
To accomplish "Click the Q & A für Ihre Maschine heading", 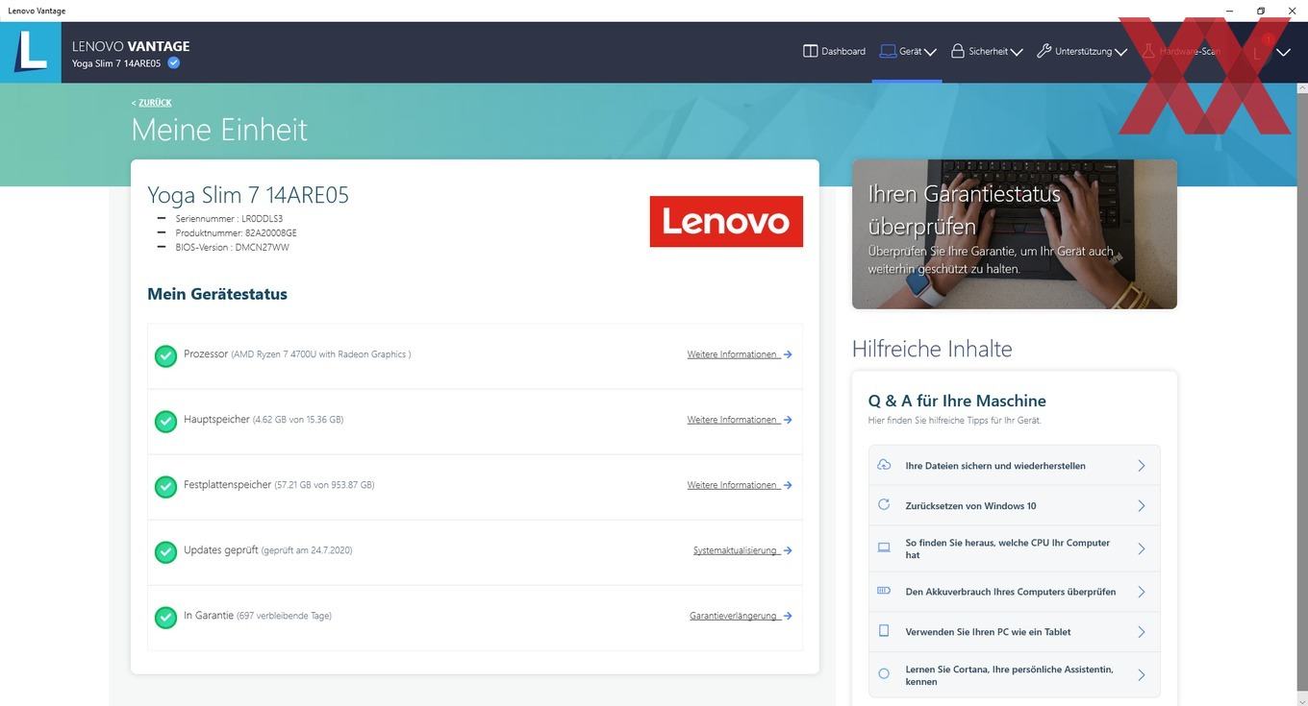I will coord(957,401).
